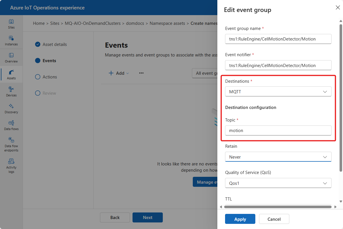The width and height of the screenshot is (343, 229).
Task: Click the Topic input field
Action: (278, 131)
